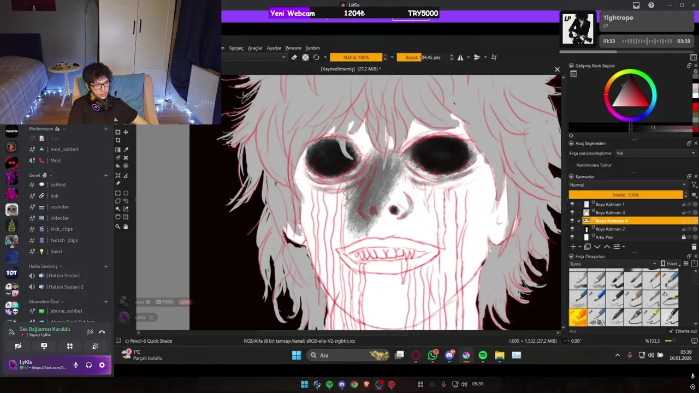Collapse Moderasyon category in Discord
Image resolution: width=699 pixels, height=393 pixels.
[x=47, y=129]
